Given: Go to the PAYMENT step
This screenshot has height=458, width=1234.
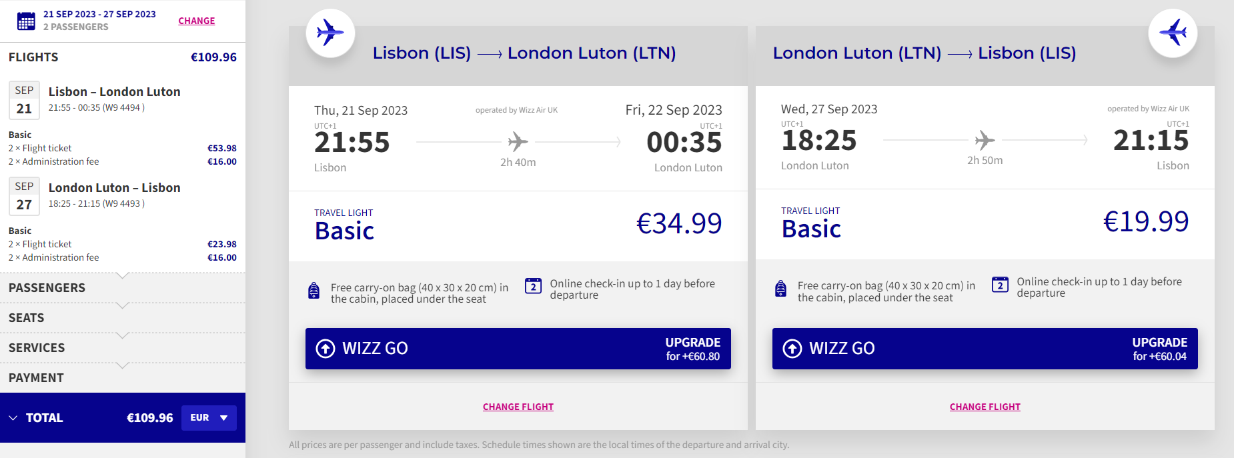Looking at the screenshot, I should coord(123,378).
